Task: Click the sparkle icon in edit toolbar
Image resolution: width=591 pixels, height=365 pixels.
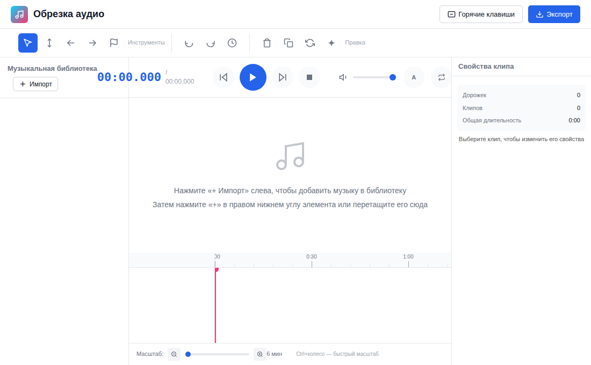Action: click(x=331, y=43)
